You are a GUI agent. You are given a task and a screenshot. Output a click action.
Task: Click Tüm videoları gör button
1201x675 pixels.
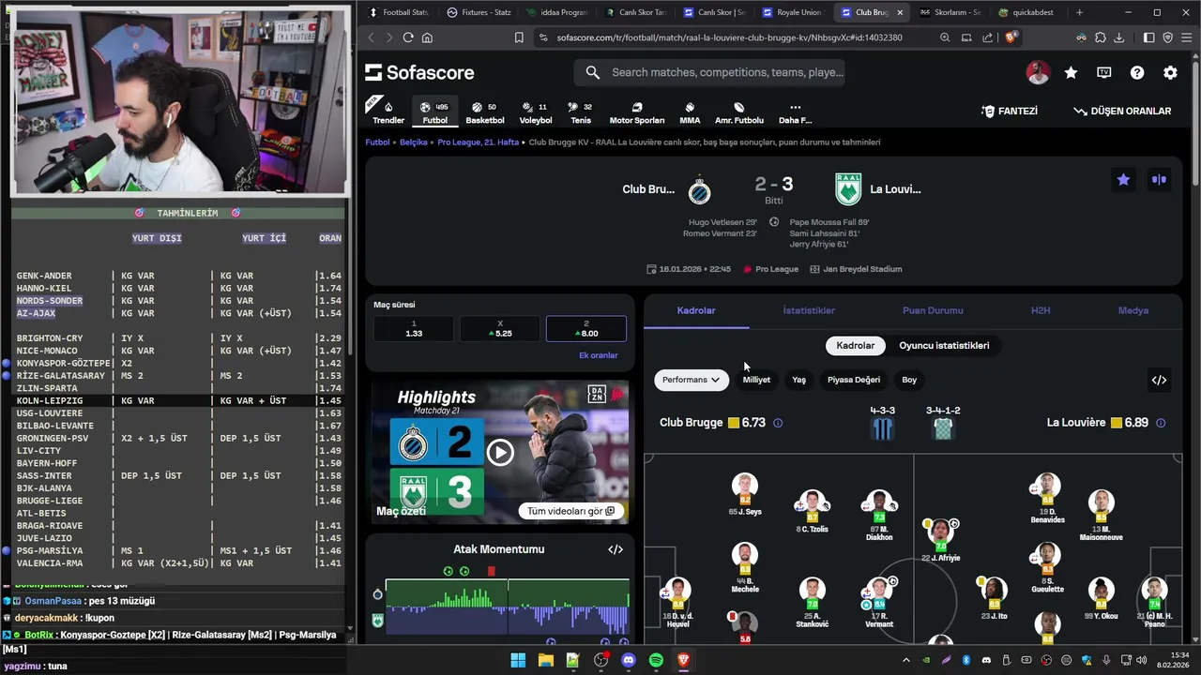pyautogui.click(x=570, y=511)
